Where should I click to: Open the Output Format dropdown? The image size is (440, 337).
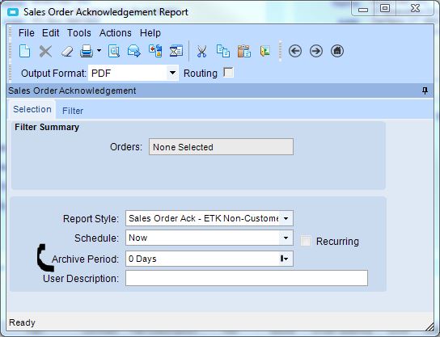pyautogui.click(x=172, y=74)
